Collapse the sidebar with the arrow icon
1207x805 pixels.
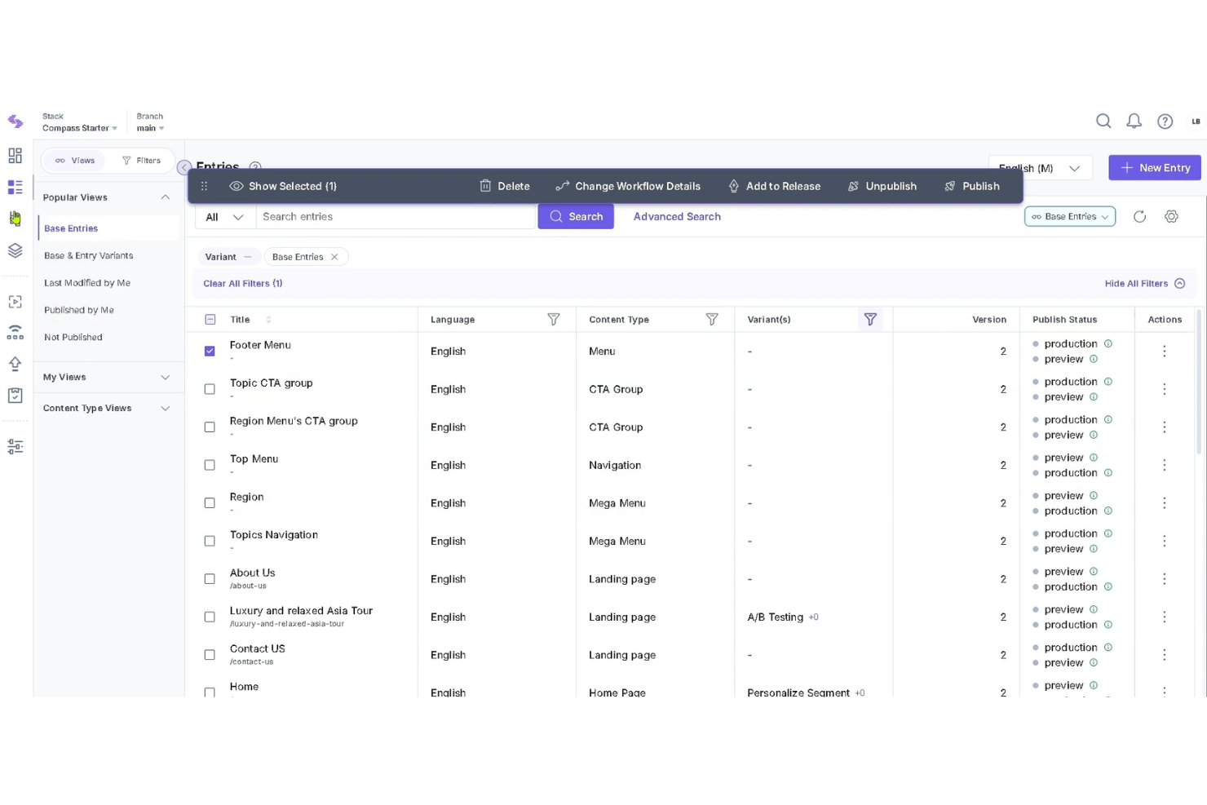click(184, 166)
